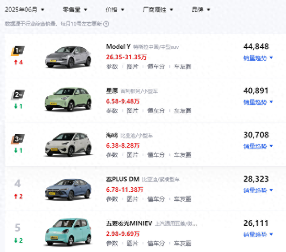
Task: Open the 五菱宏光MINIEV title link
Action: click(129, 223)
